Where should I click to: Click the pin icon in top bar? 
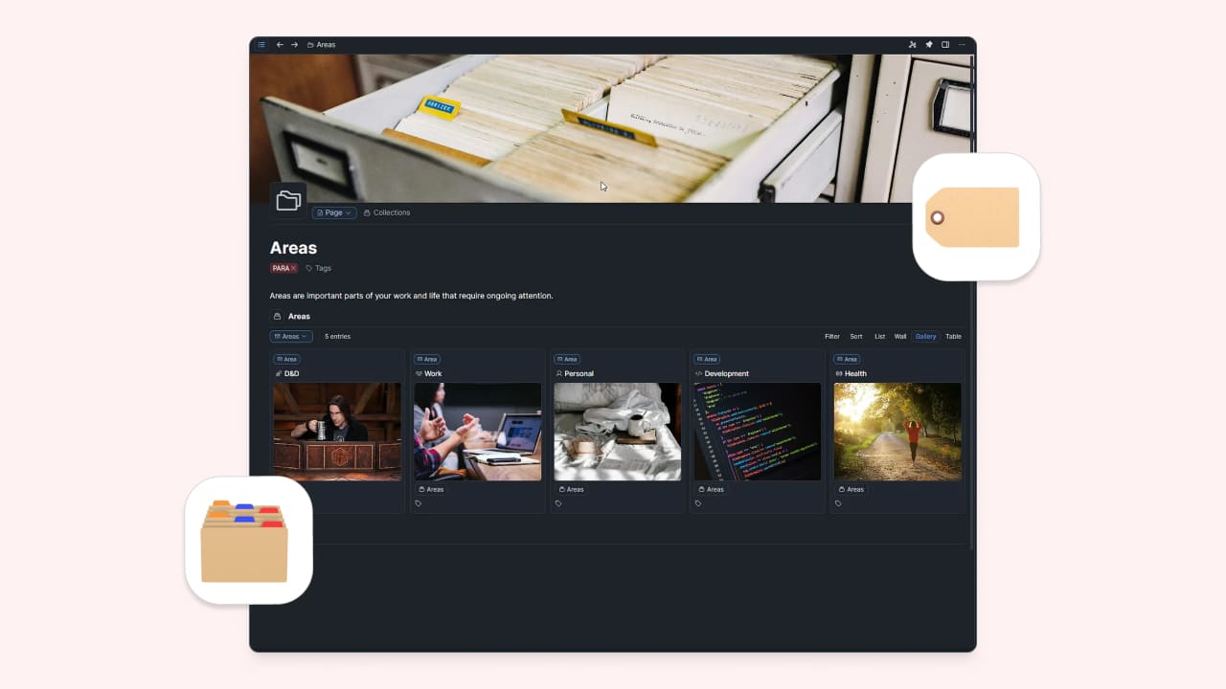[928, 45]
